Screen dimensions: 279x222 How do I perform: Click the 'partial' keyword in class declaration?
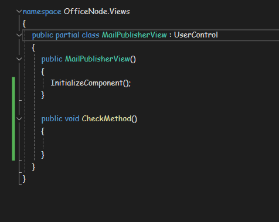click(x=67, y=35)
